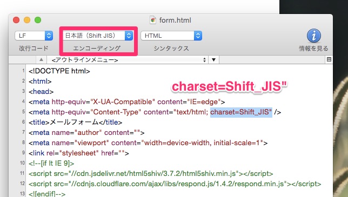Viewport: 348px width, 197px height.
Task: Open the LF line ending dropdown
Action: [34, 36]
